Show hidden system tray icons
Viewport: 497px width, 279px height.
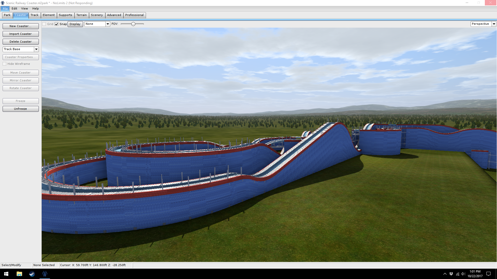point(445,274)
